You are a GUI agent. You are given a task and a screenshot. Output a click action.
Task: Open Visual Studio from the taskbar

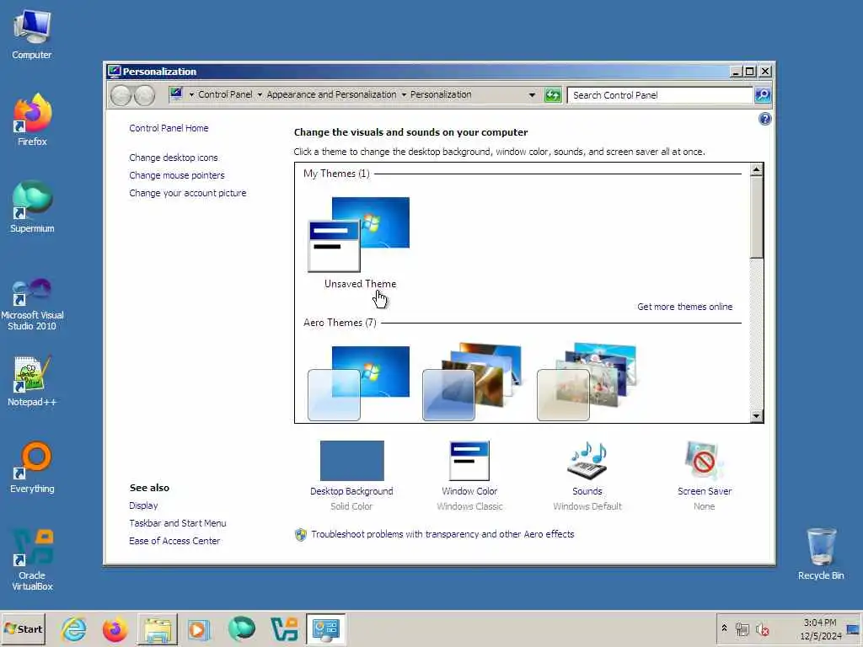284,628
